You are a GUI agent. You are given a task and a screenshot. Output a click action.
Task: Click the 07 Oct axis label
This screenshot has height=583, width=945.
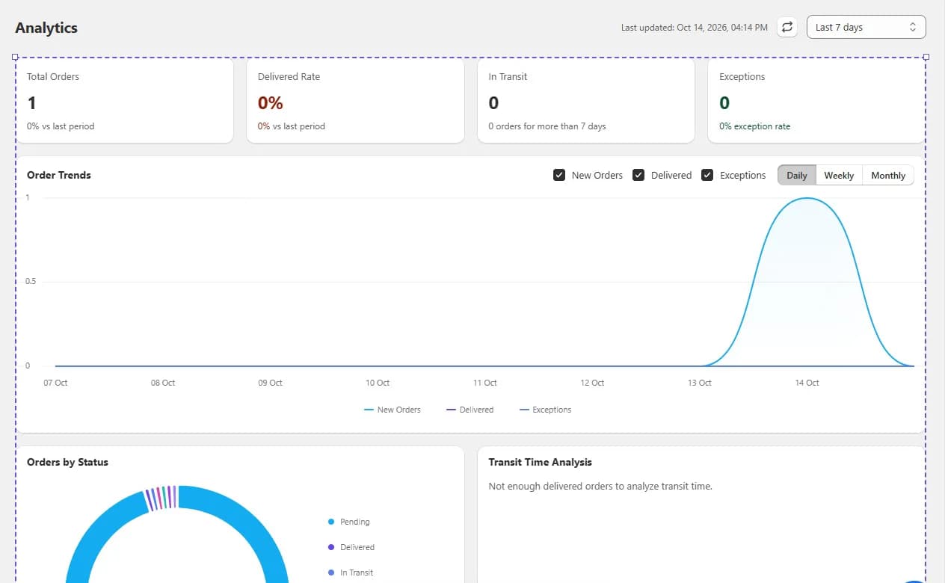[55, 383]
